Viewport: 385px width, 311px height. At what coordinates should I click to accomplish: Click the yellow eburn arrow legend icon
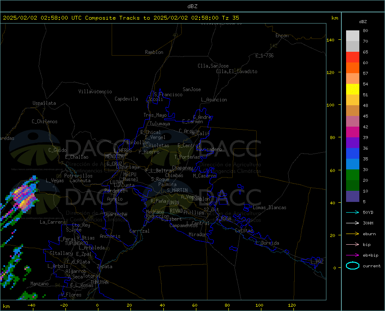(x=352, y=234)
